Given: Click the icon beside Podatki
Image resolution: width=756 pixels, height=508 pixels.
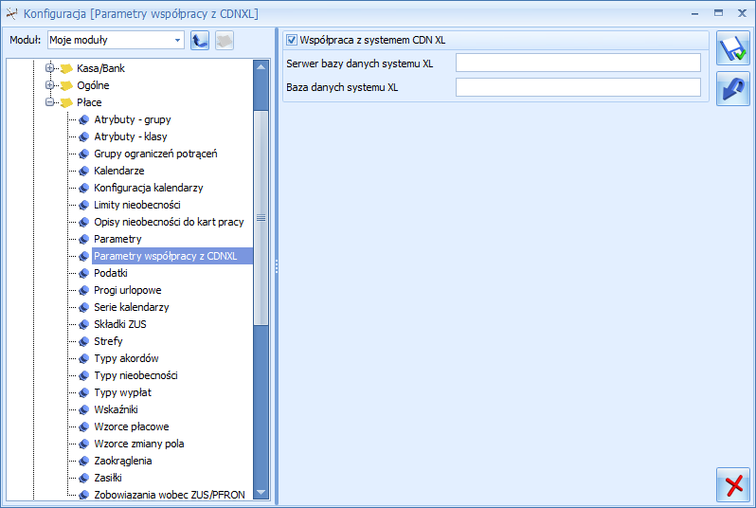Looking at the screenshot, I should (84, 274).
